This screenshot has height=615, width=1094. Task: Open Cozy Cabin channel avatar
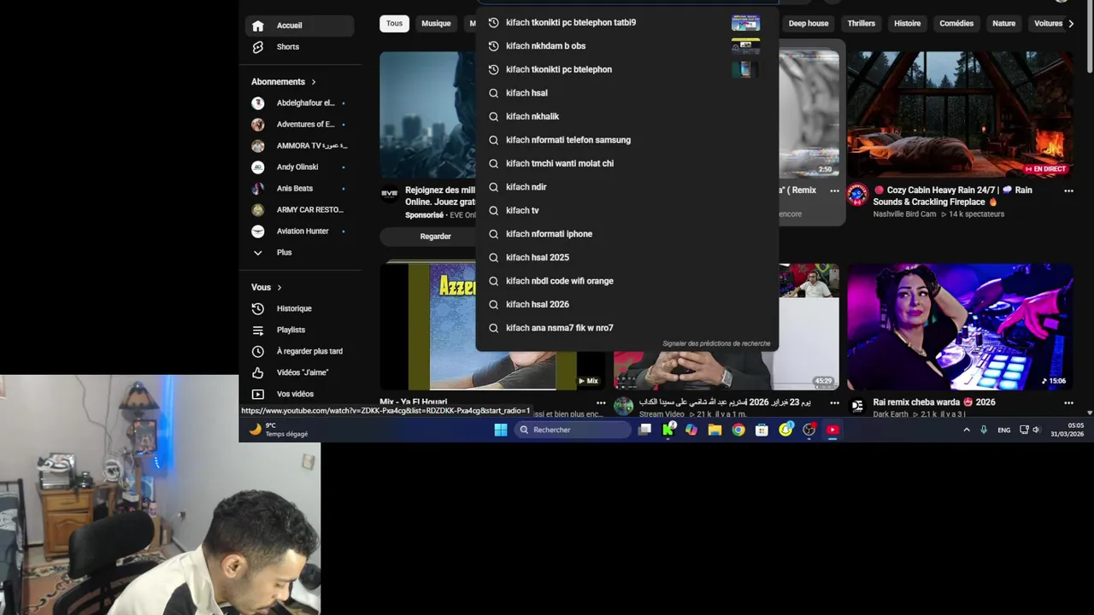pos(857,195)
